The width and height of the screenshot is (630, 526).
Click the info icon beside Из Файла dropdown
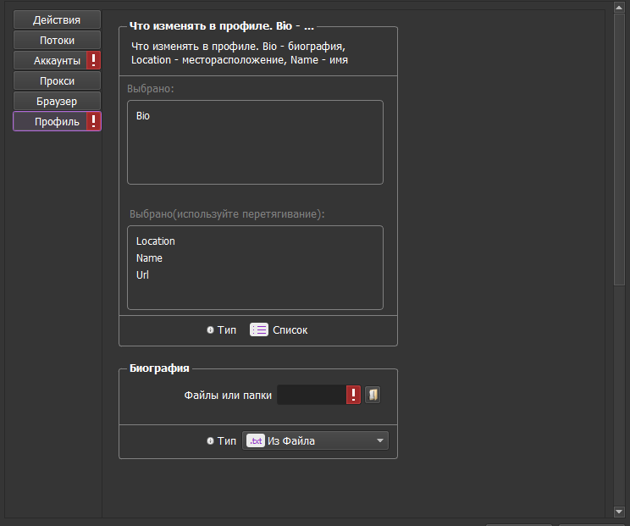tap(210, 441)
